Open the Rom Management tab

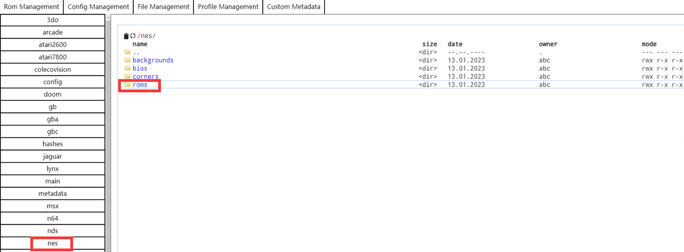pyautogui.click(x=32, y=7)
